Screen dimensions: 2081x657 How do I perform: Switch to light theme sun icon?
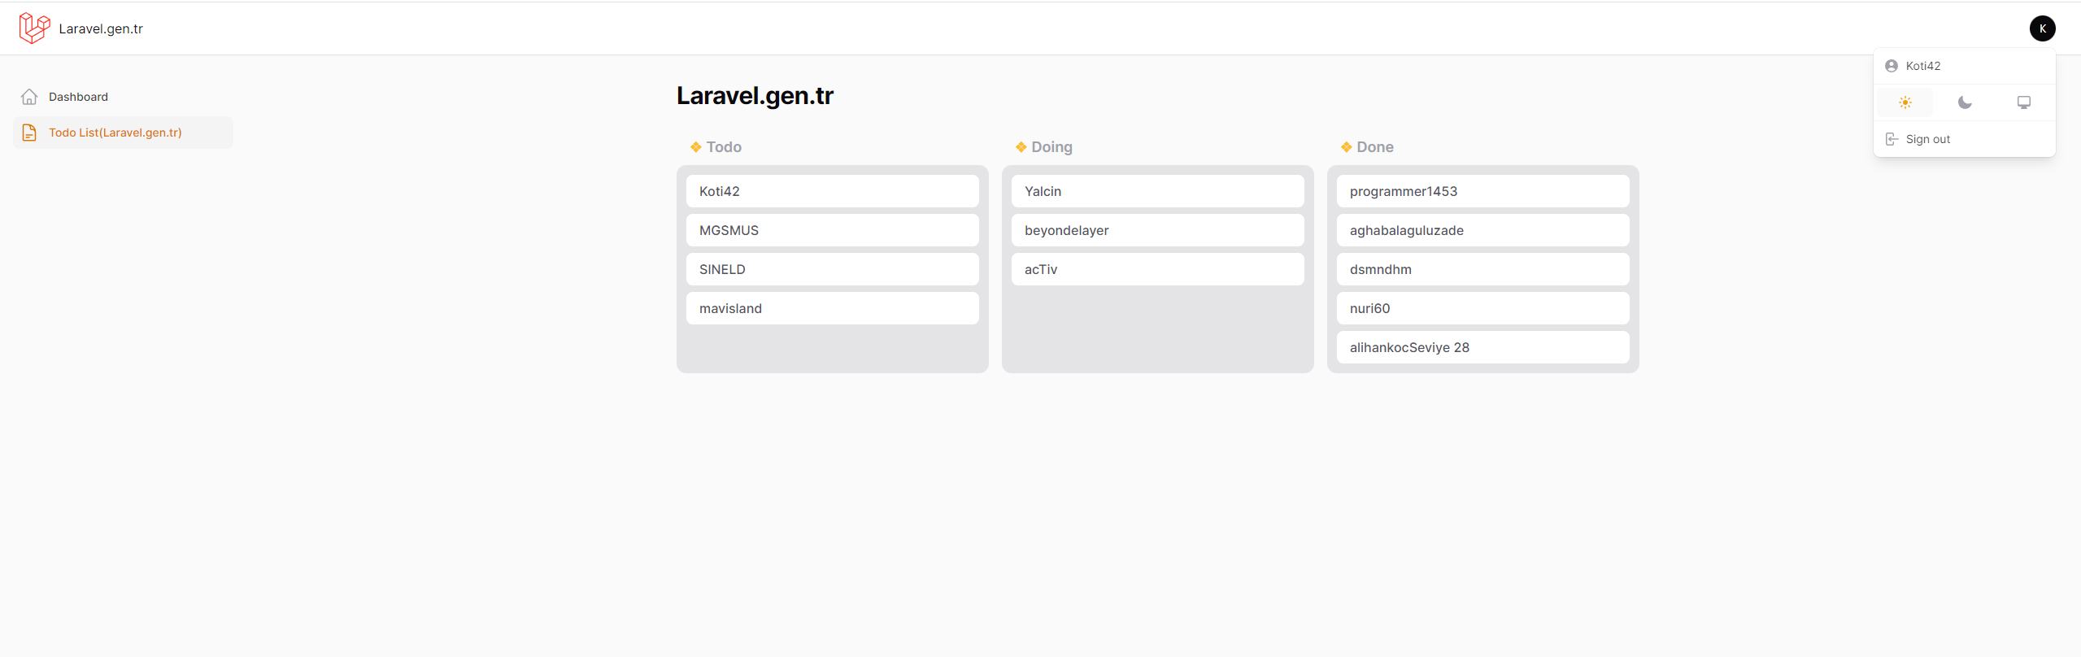coord(1905,102)
